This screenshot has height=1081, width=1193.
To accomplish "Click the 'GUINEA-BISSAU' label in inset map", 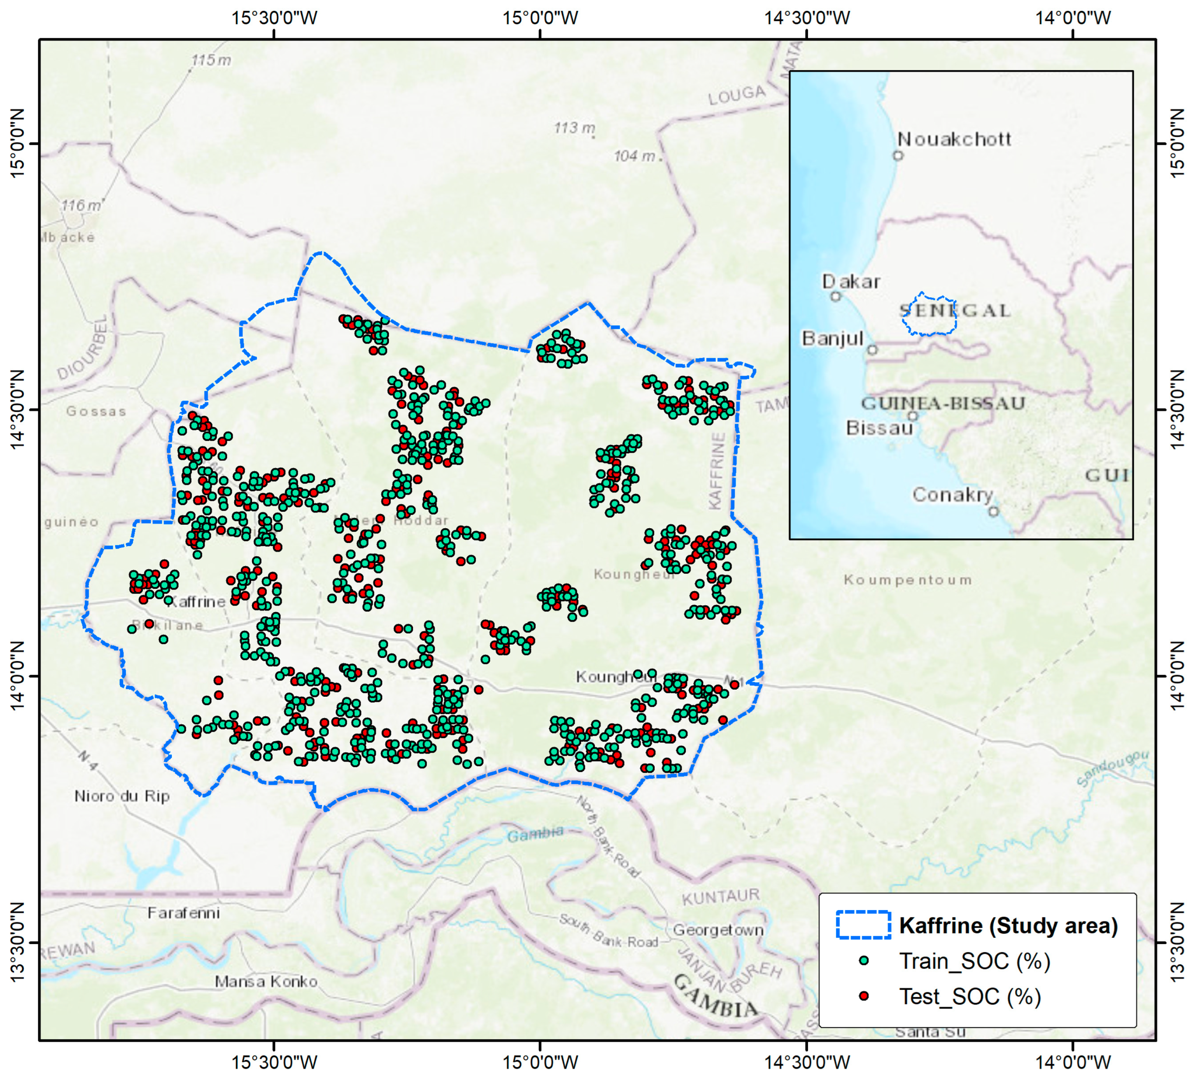I will (x=942, y=403).
